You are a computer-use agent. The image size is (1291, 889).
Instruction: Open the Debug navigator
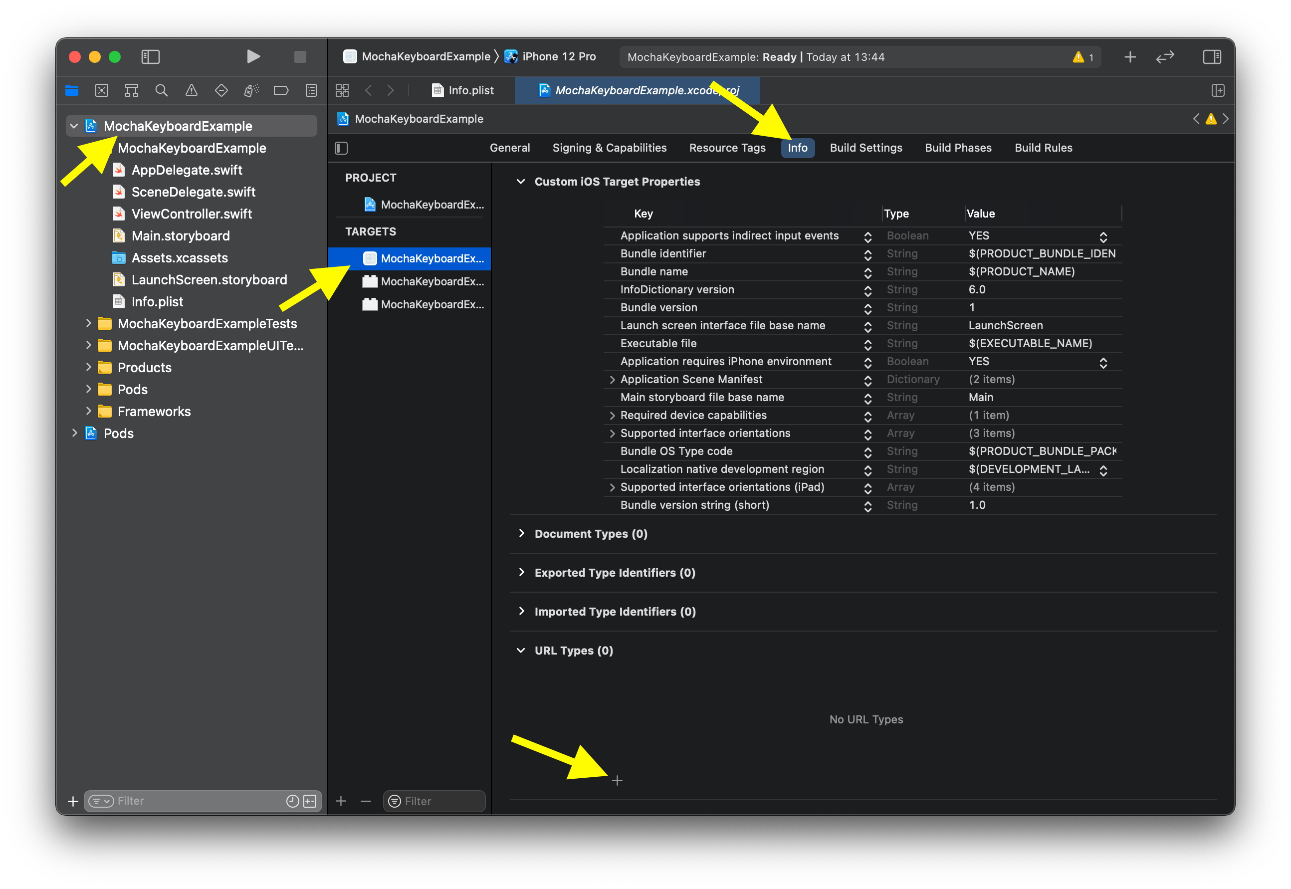pos(252,90)
